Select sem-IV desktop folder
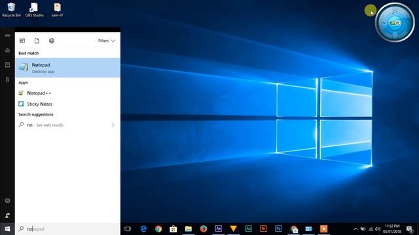This screenshot has height=235, width=419. (57, 10)
